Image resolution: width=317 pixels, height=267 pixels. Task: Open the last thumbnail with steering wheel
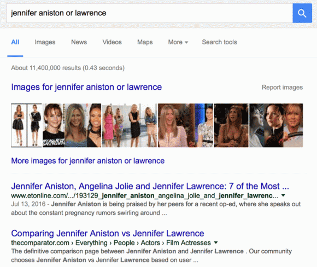(x=276, y=125)
